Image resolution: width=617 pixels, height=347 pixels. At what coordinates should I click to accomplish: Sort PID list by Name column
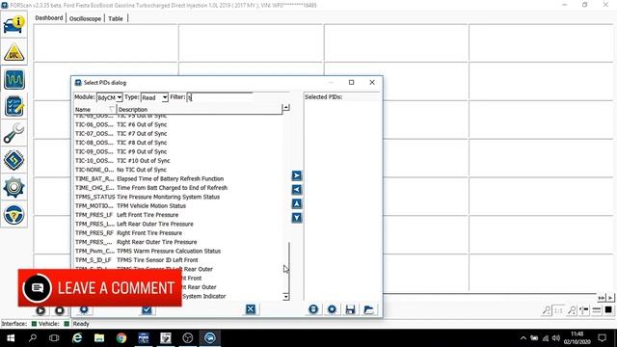pos(94,109)
